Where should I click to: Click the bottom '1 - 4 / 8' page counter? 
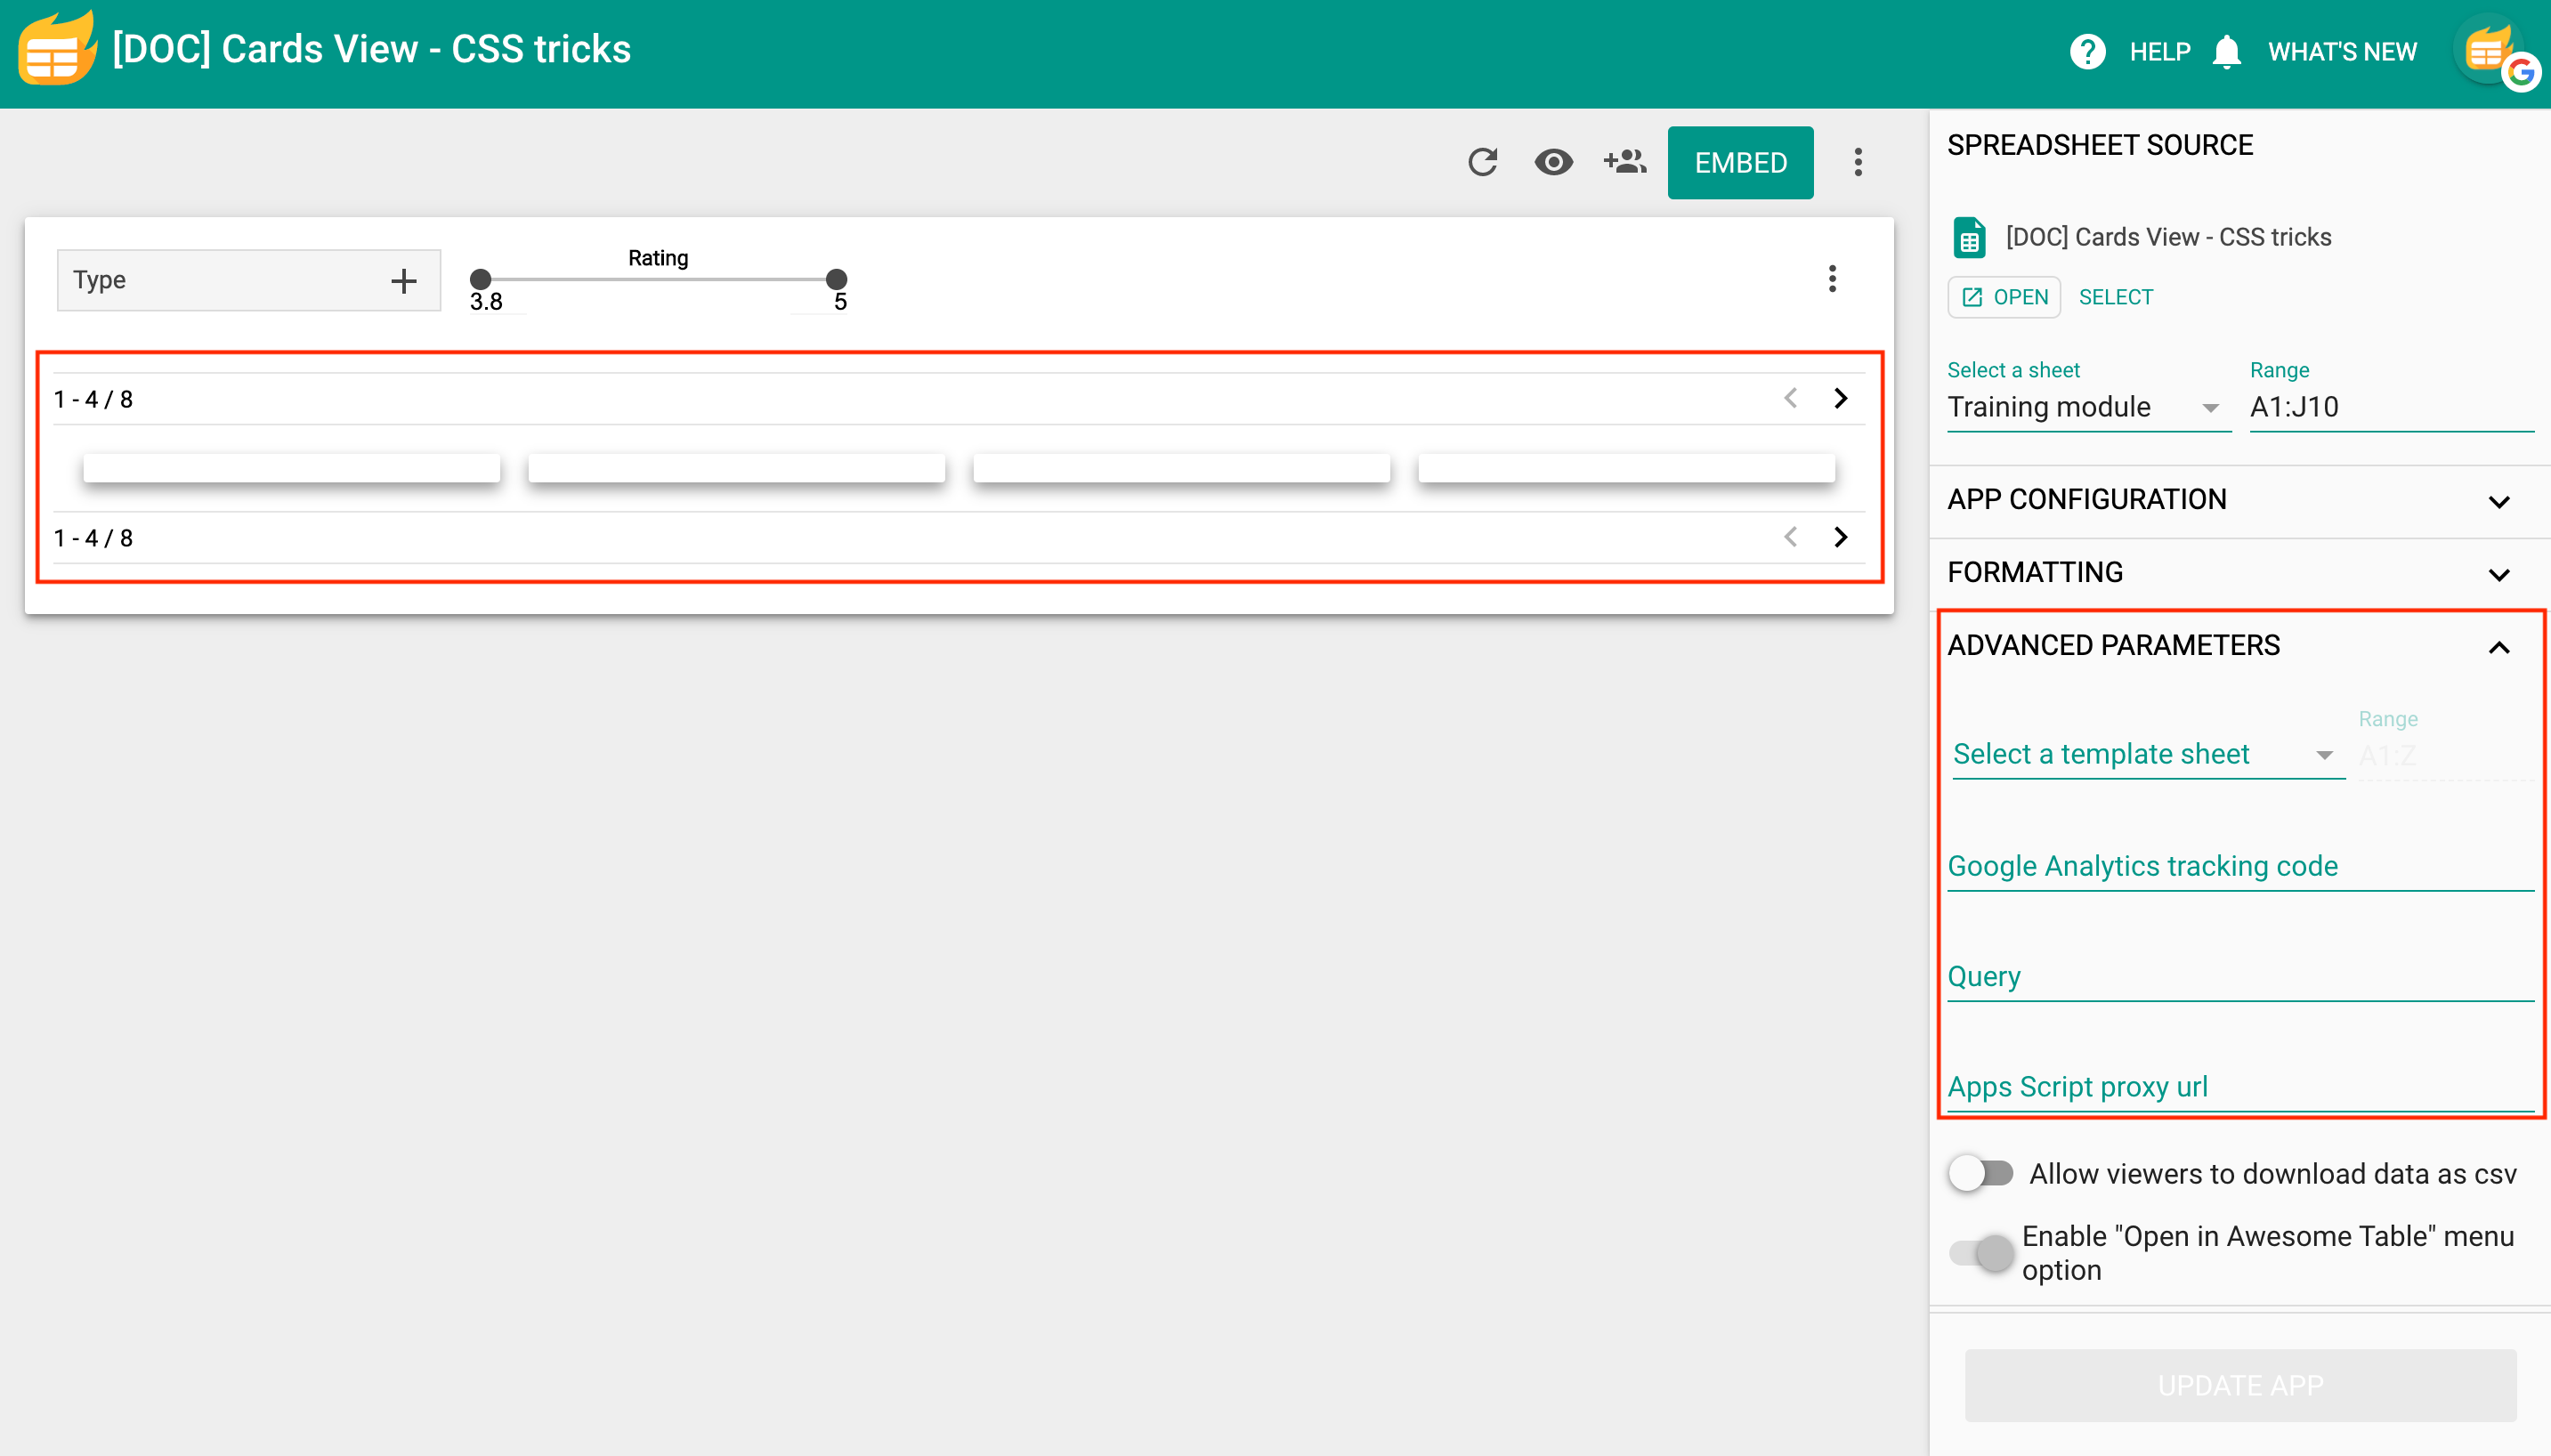pos(93,539)
